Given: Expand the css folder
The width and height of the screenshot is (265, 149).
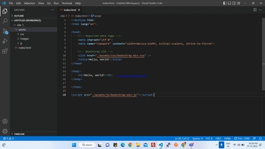Looking at the screenshot, I should [34, 34].
